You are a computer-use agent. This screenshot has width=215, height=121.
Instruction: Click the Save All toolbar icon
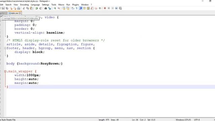(x=7, y=8)
